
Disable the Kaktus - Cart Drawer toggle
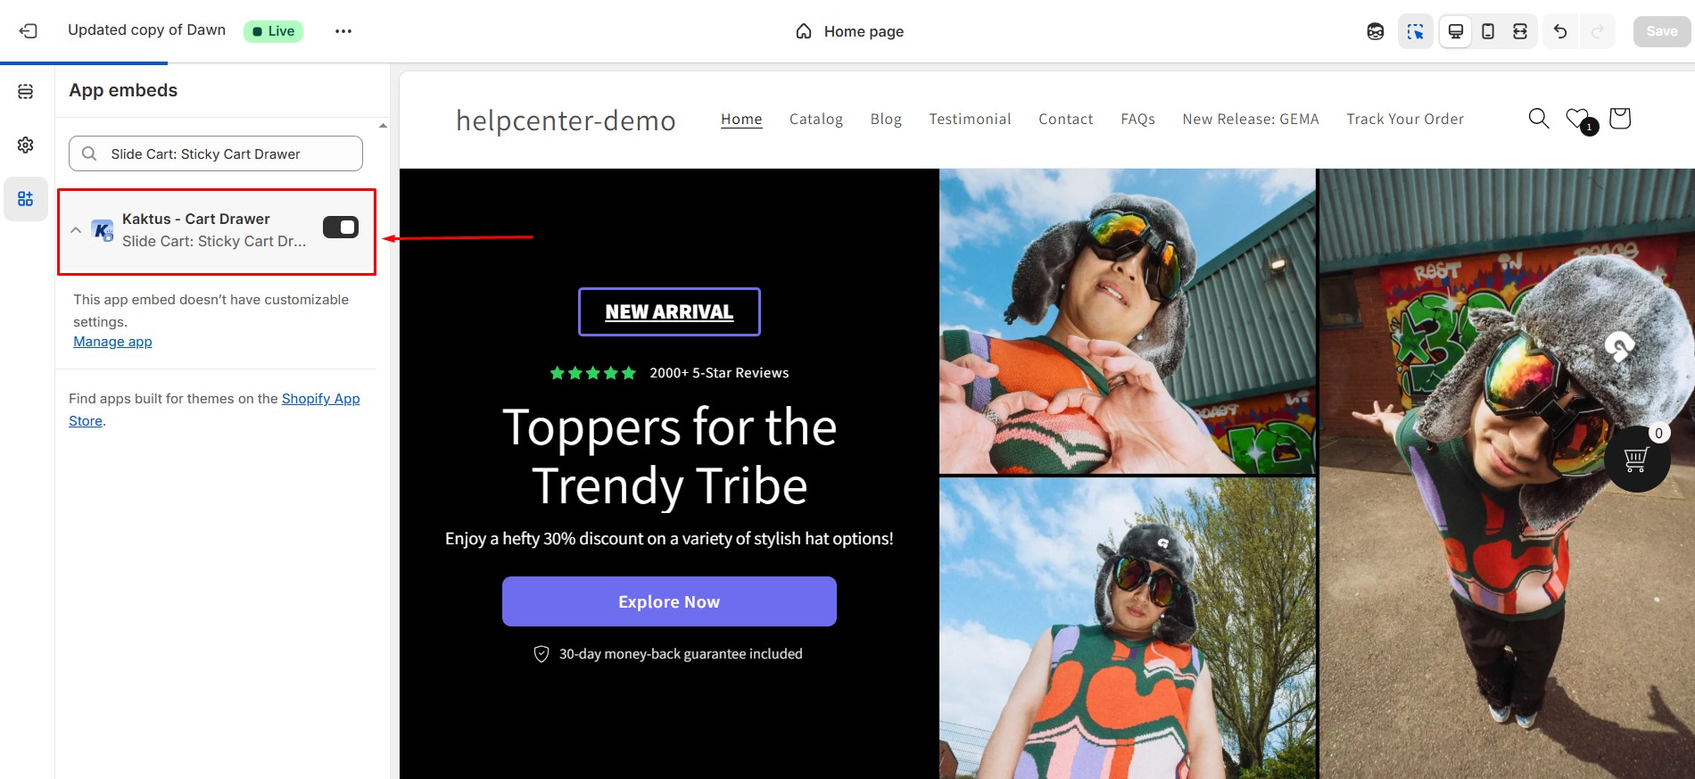click(341, 228)
